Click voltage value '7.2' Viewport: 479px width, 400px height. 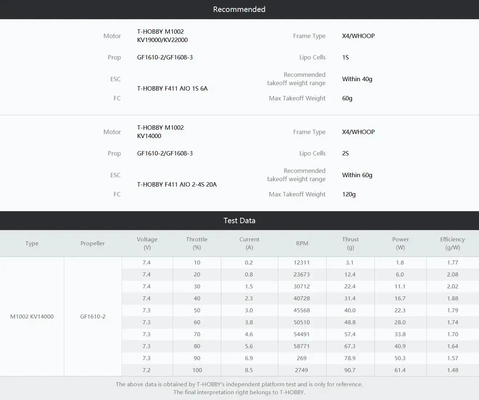coord(147,370)
